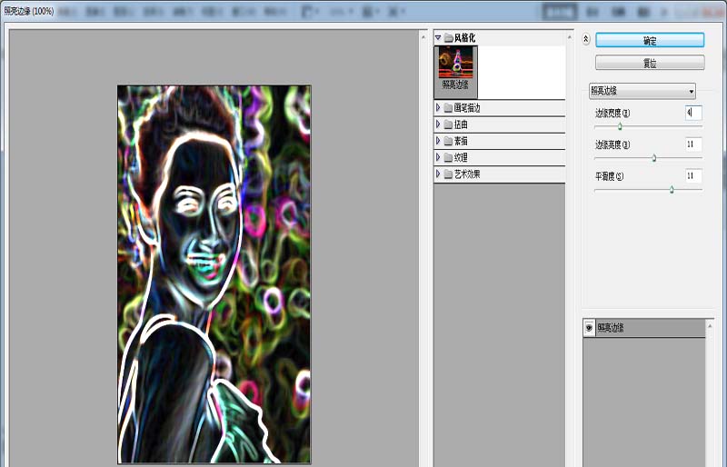Screen dimensions: 727x467
Task: Click the 边缘亮度 value input field
Action: pos(693,144)
